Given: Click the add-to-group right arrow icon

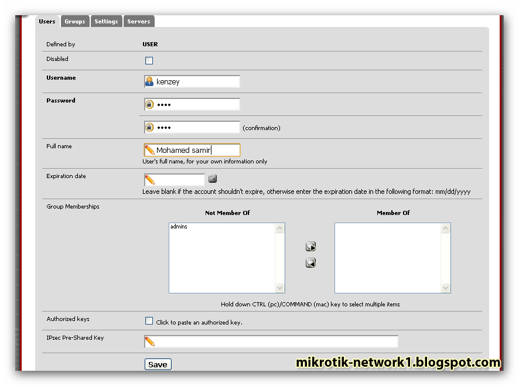Looking at the screenshot, I should (x=310, y=246).
